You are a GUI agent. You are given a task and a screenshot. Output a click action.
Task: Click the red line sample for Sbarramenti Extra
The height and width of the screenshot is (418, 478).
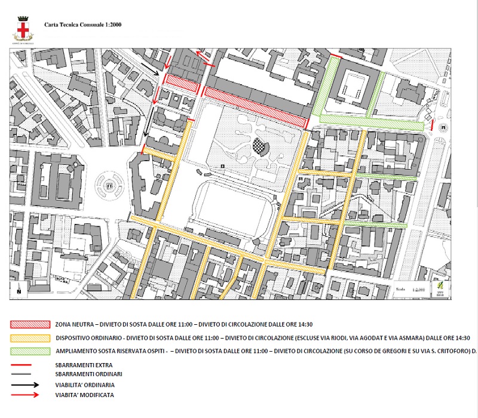(x=21, y=365)
